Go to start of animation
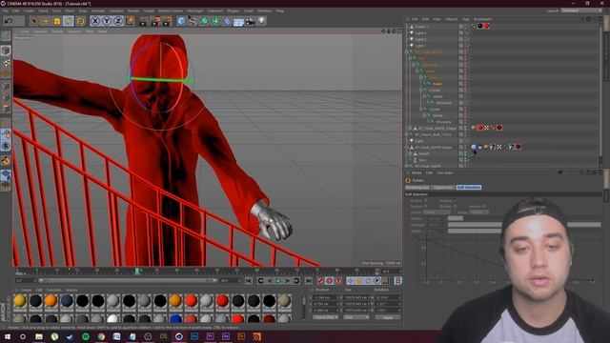 249,280
